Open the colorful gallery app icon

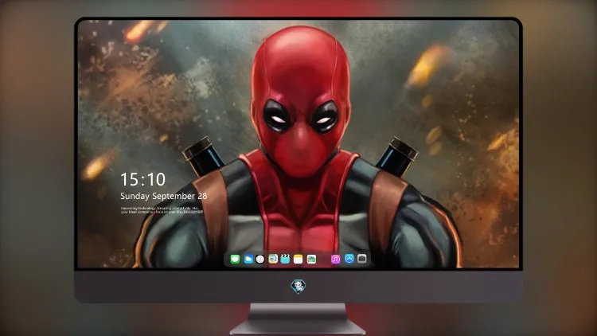coord(311,259)
